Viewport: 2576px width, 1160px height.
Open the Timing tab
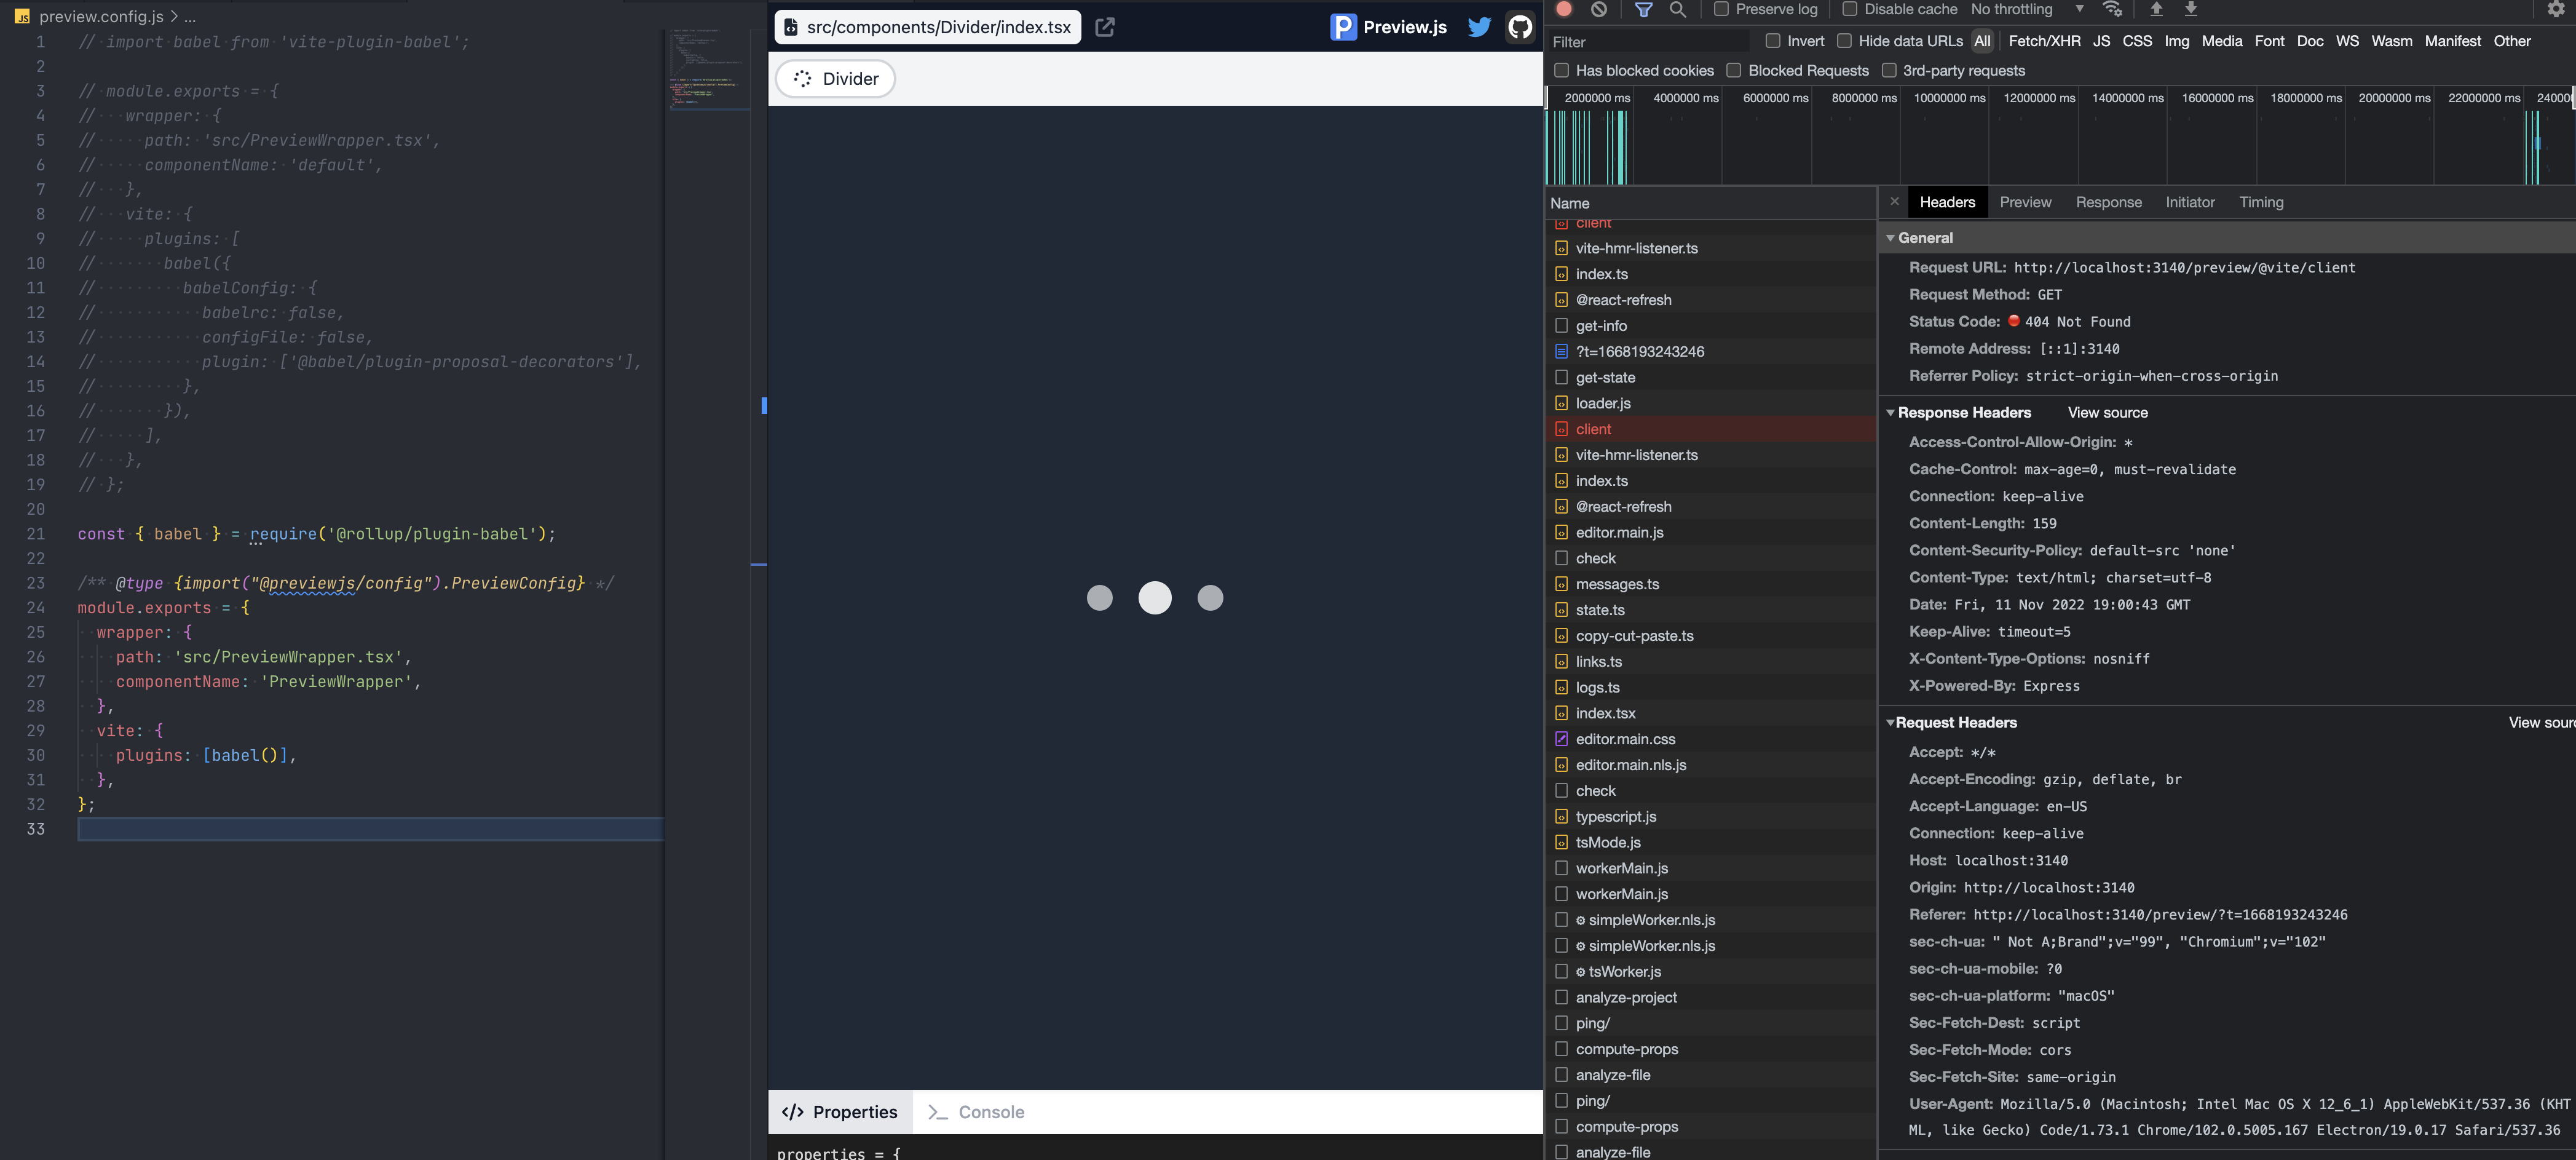pyautogui.click(x=2261, y=202)
